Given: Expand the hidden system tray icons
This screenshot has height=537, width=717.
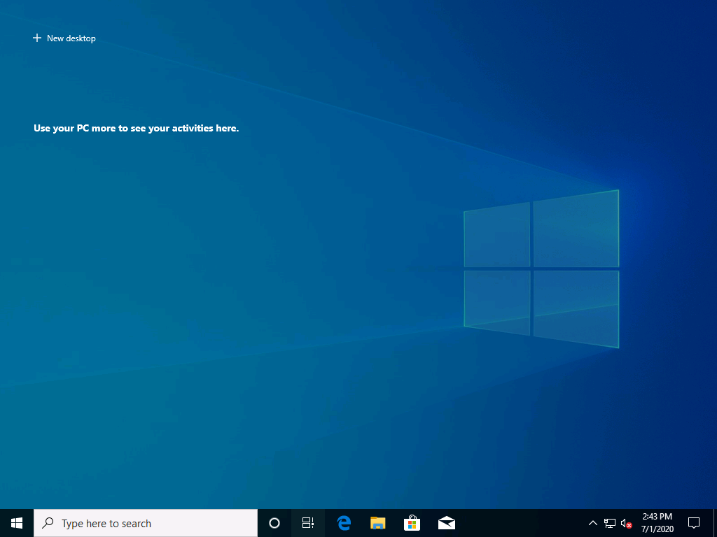Looking at the screenshot, I should point(592,522).
